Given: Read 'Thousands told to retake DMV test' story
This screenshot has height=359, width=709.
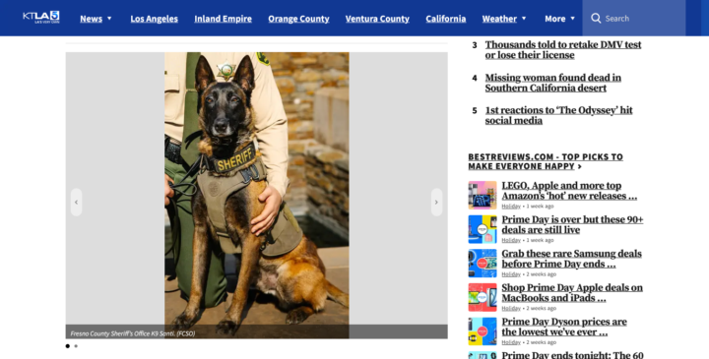Looking at the screenshot, I should (x=563, y=50).
